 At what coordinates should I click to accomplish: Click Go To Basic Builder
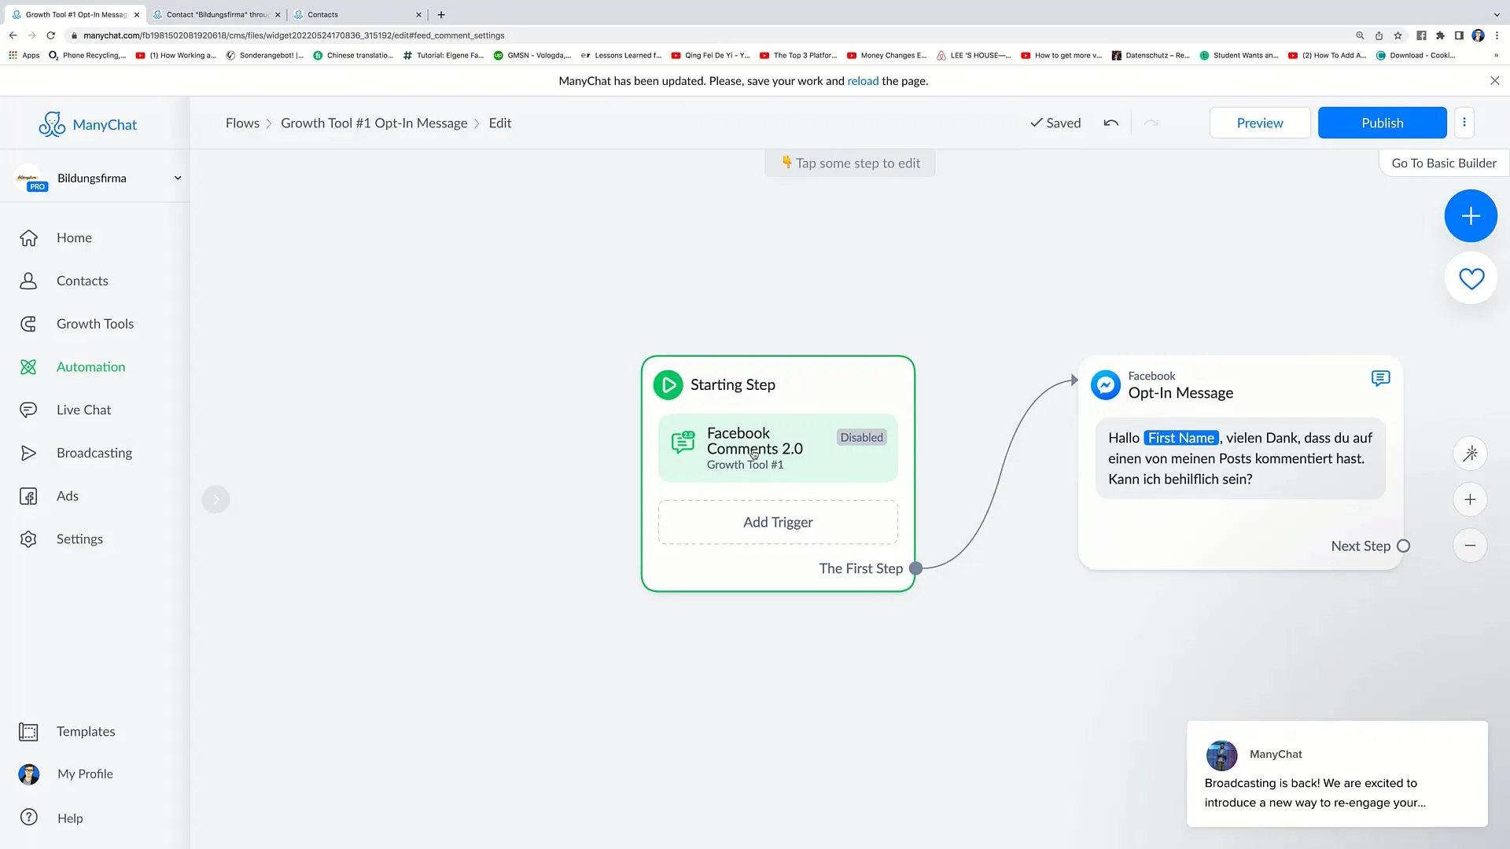point(1443,164)
